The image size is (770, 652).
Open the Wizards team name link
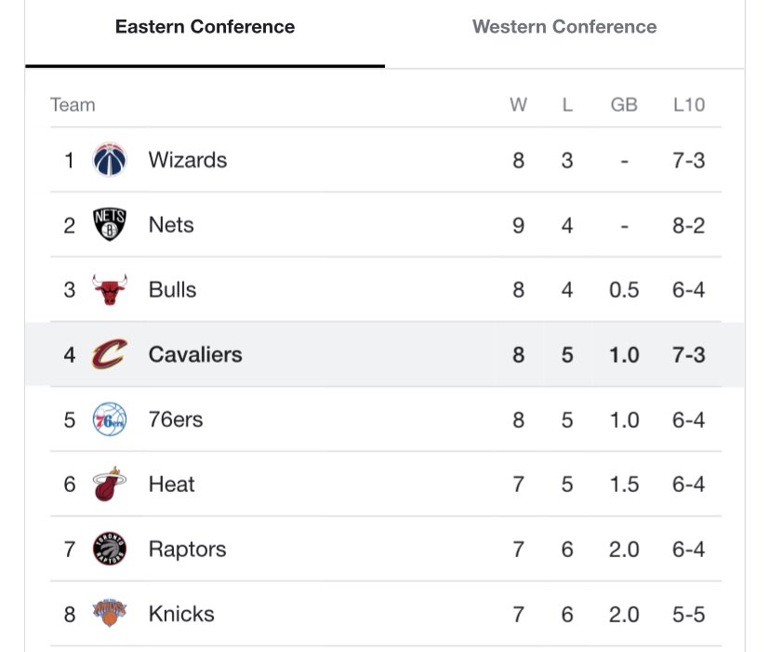pyautogui.click(x=188, y=160)
